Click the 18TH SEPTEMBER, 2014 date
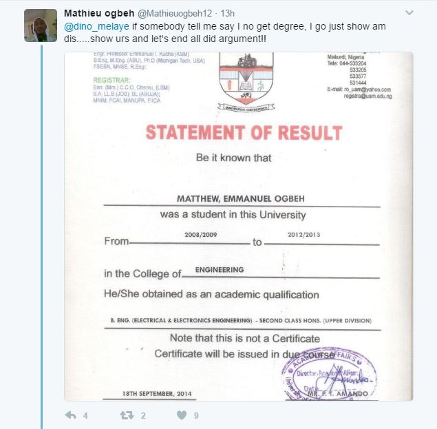 point(146,395)
